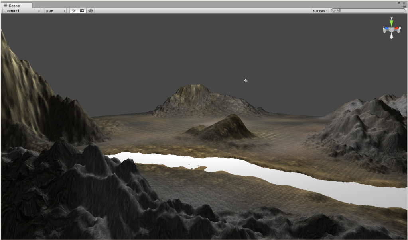Image resolution: width=408 pixels, height=240 pixels.
Task: Click the center cube of orientation gizmo
Action: pyautogui.click(x=392, y=29)
